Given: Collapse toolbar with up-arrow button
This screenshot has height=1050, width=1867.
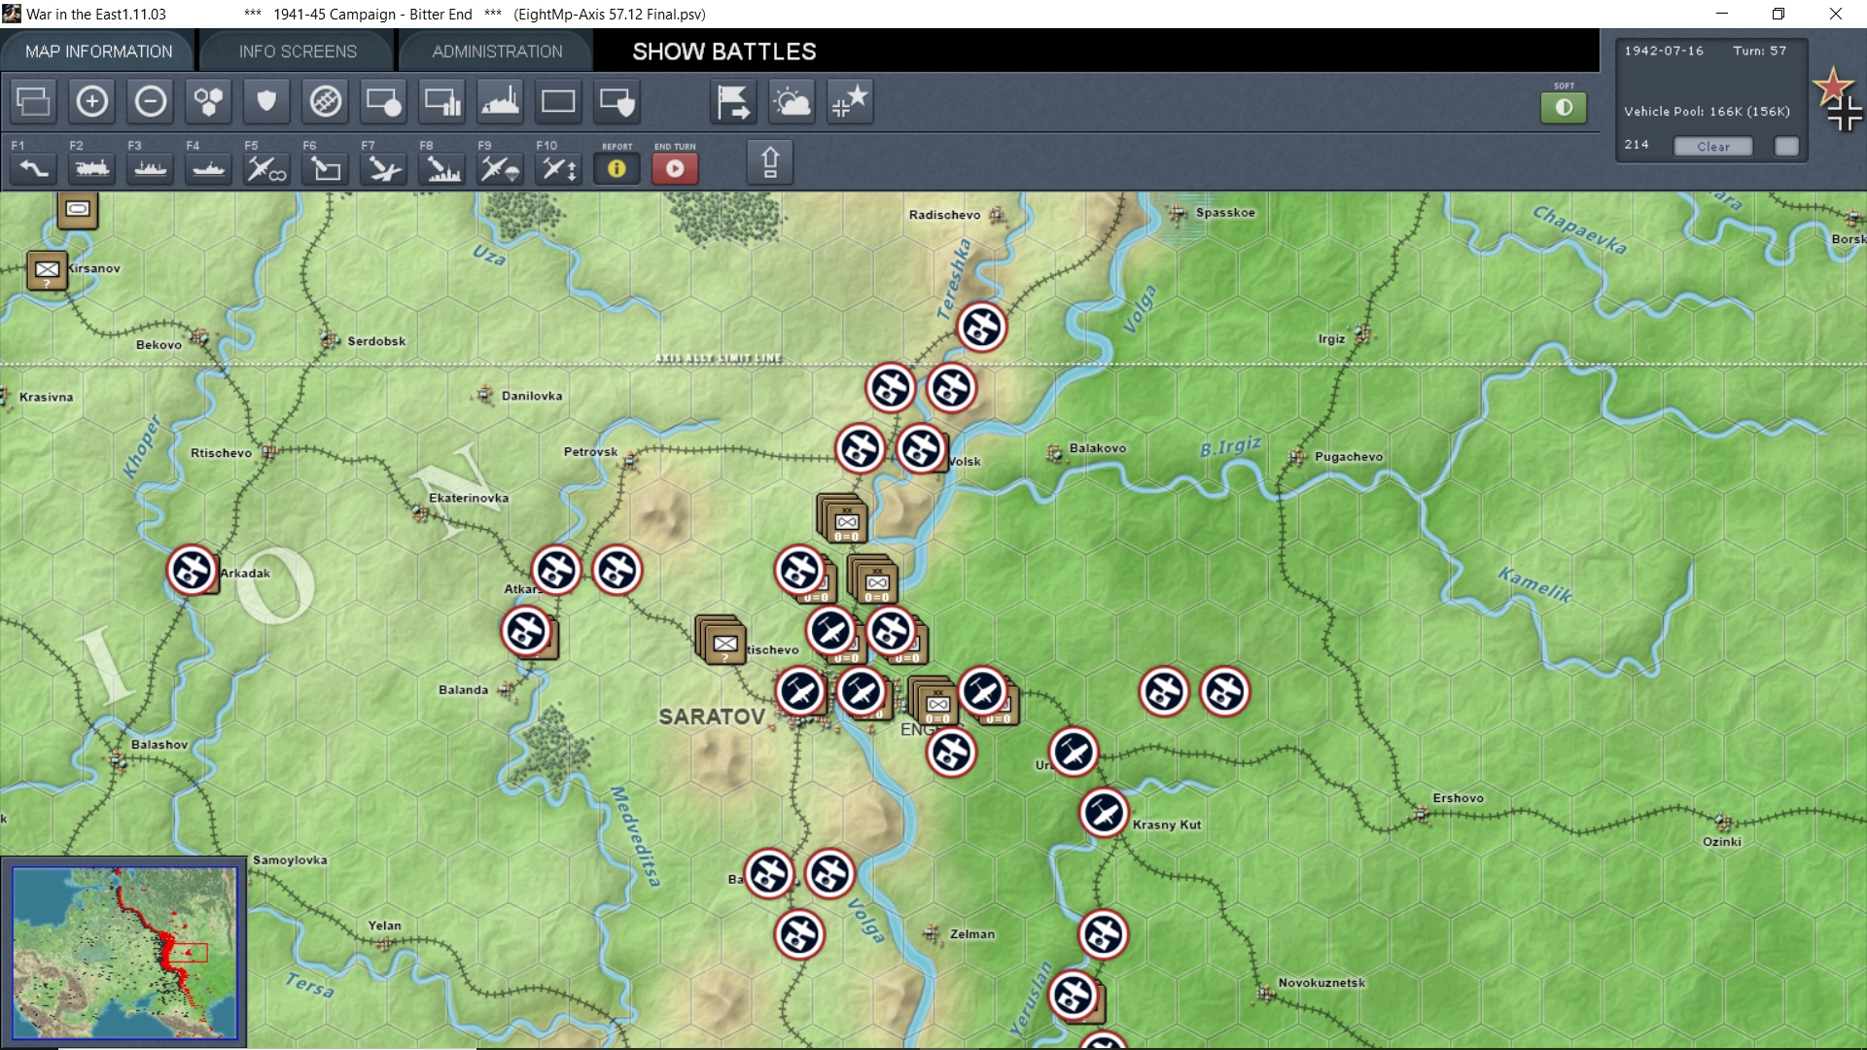Looking at the screenshot, I should pos(769,161).
